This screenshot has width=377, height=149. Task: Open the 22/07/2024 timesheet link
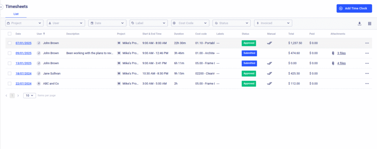(x=24, y=84)
